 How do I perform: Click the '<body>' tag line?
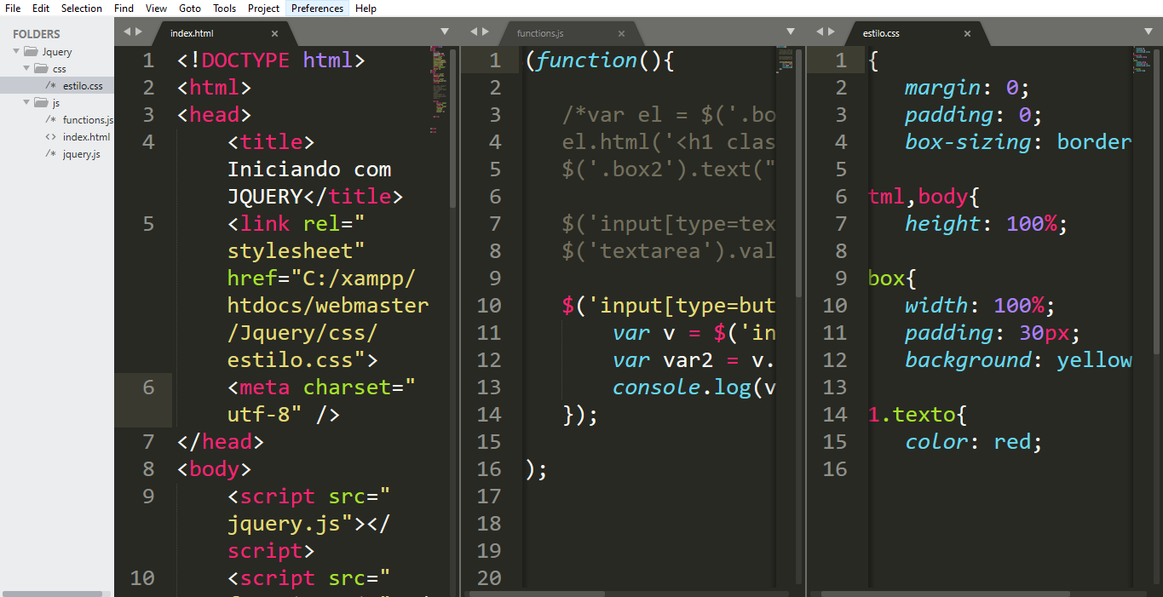214,468
